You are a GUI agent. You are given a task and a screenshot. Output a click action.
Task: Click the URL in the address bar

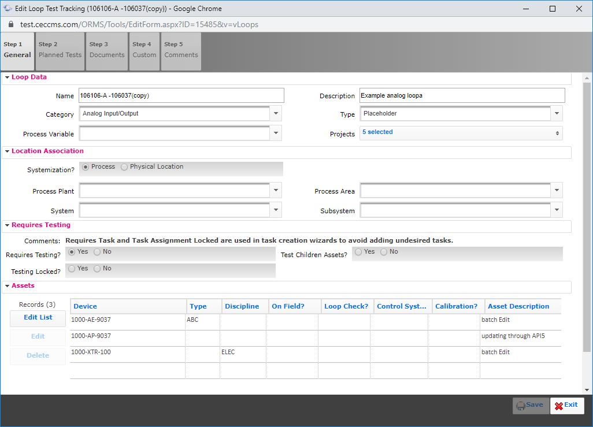coord(139,25)
